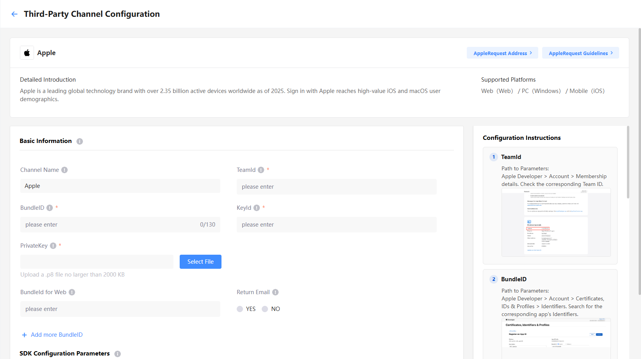641x359 pixels.
Task: Click the TeamId step 1 heading
Action: 511,157
